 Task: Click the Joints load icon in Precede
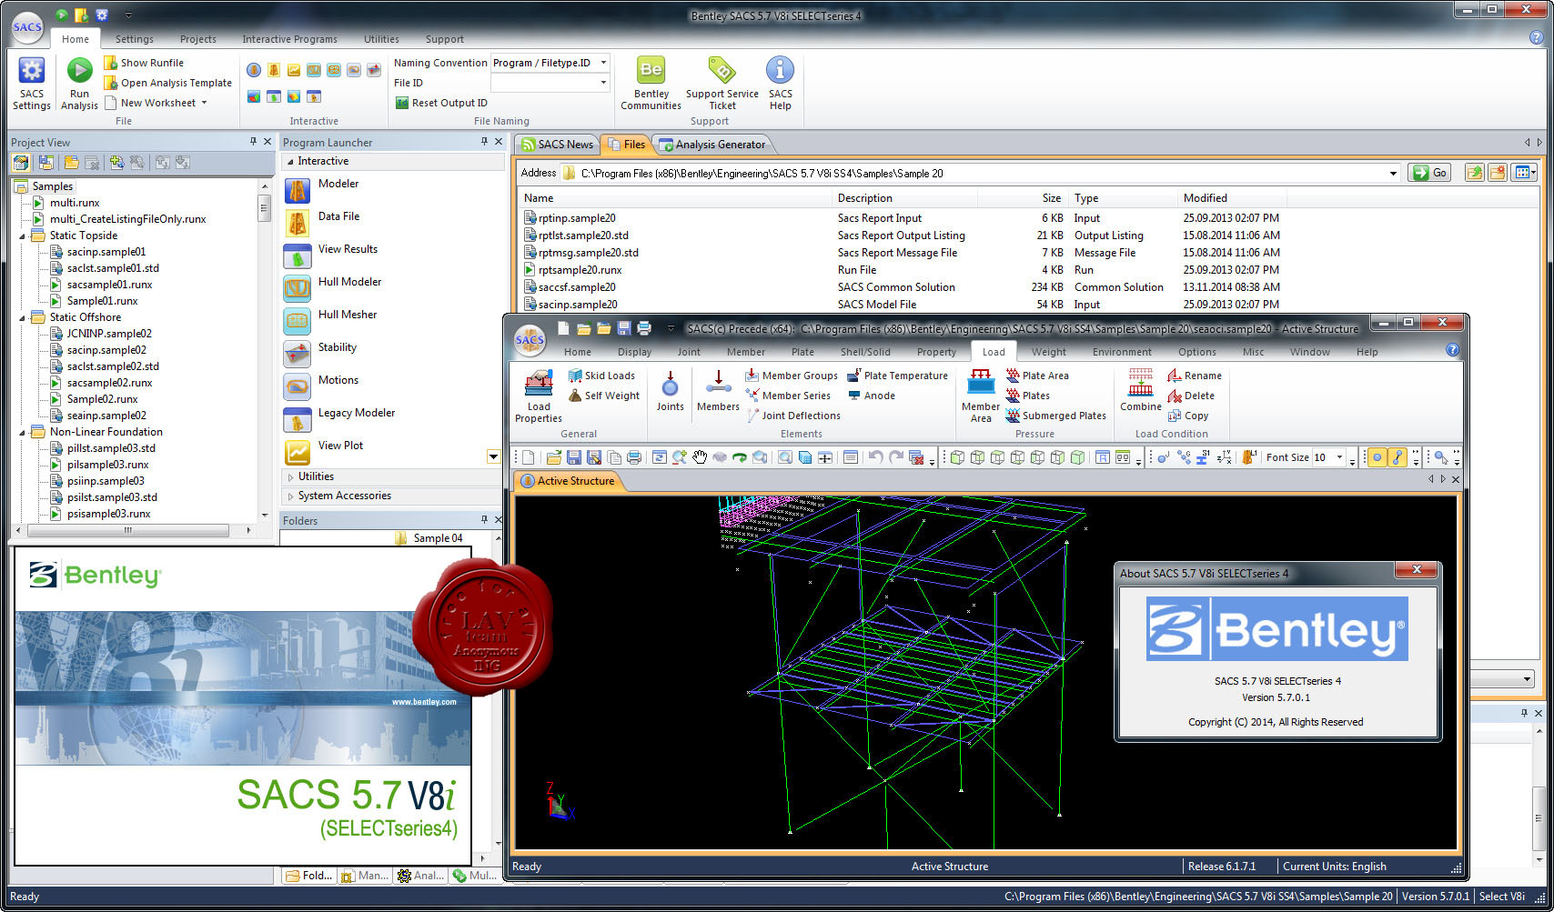[x=670, y=384]
